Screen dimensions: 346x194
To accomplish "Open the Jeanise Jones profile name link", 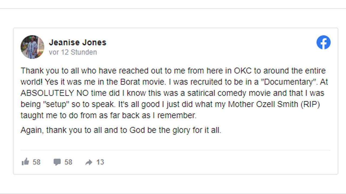I will (x=78, y=42).
